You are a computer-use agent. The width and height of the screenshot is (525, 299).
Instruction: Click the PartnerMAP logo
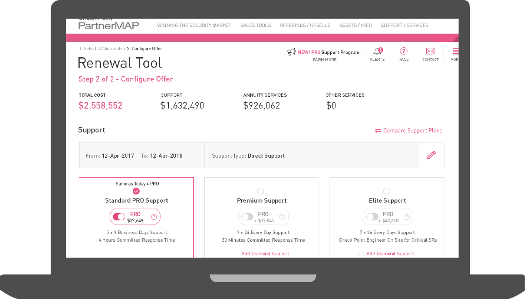pos(108,25)
